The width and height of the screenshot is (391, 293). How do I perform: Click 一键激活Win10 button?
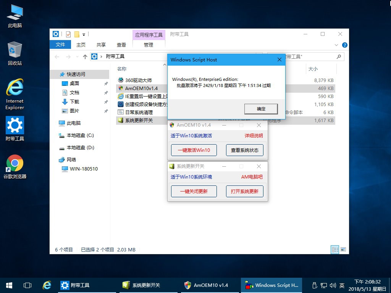click(x=194, y=150)
